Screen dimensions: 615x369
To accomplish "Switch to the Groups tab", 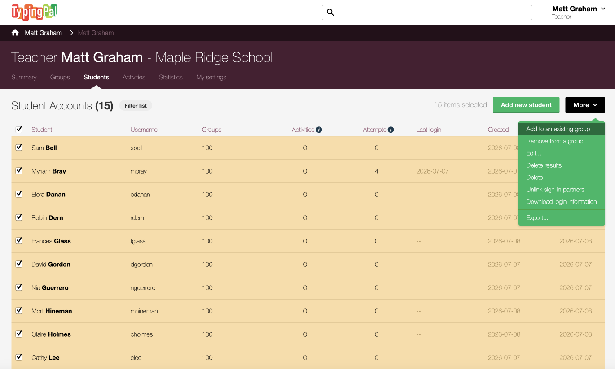I will coord(60,77).
